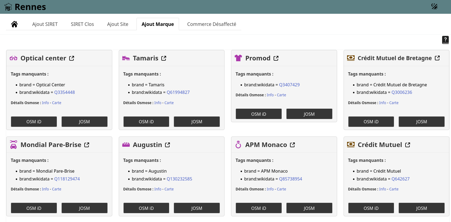Open Promod external link icon

coord(276,58)
